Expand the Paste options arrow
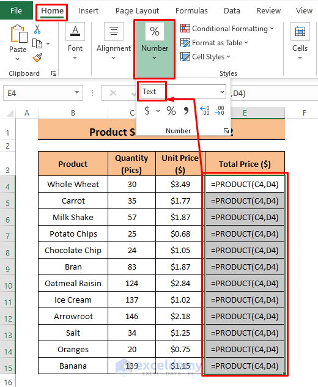 click(17, 59)
